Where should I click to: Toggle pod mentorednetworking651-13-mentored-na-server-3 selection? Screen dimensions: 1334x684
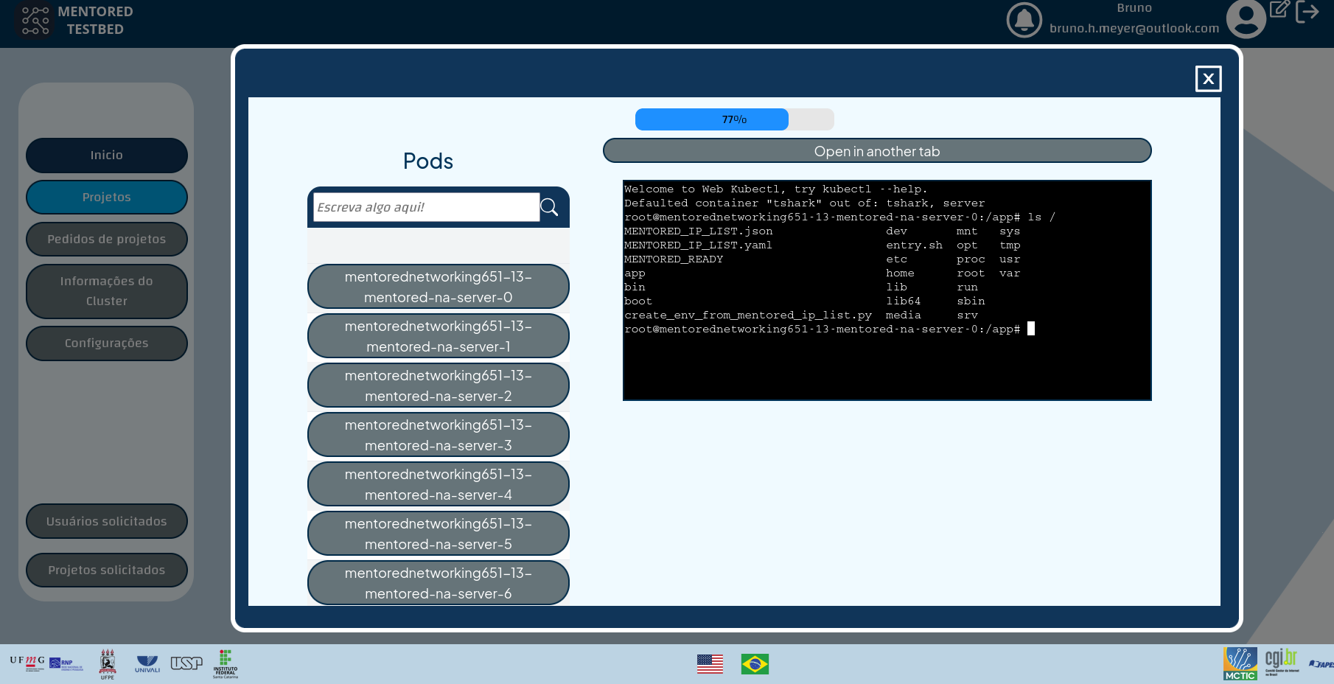438,435
